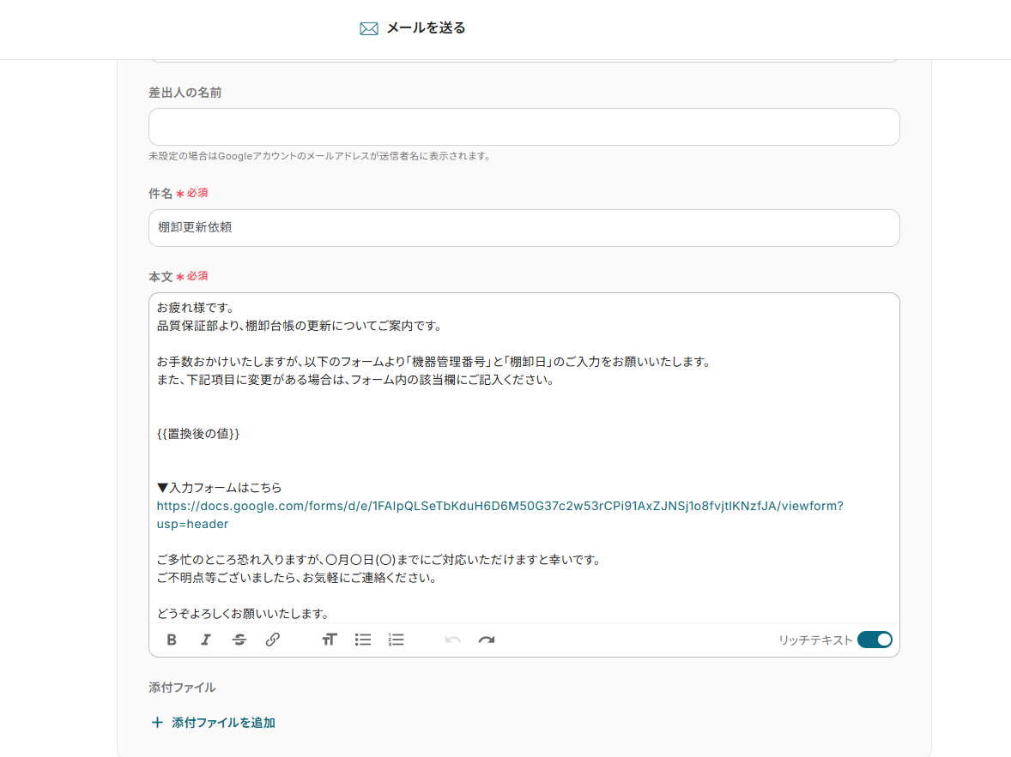Click the メールを送る header title
1011x757 pixels.
pyautogui.click(x=426, y=28)
